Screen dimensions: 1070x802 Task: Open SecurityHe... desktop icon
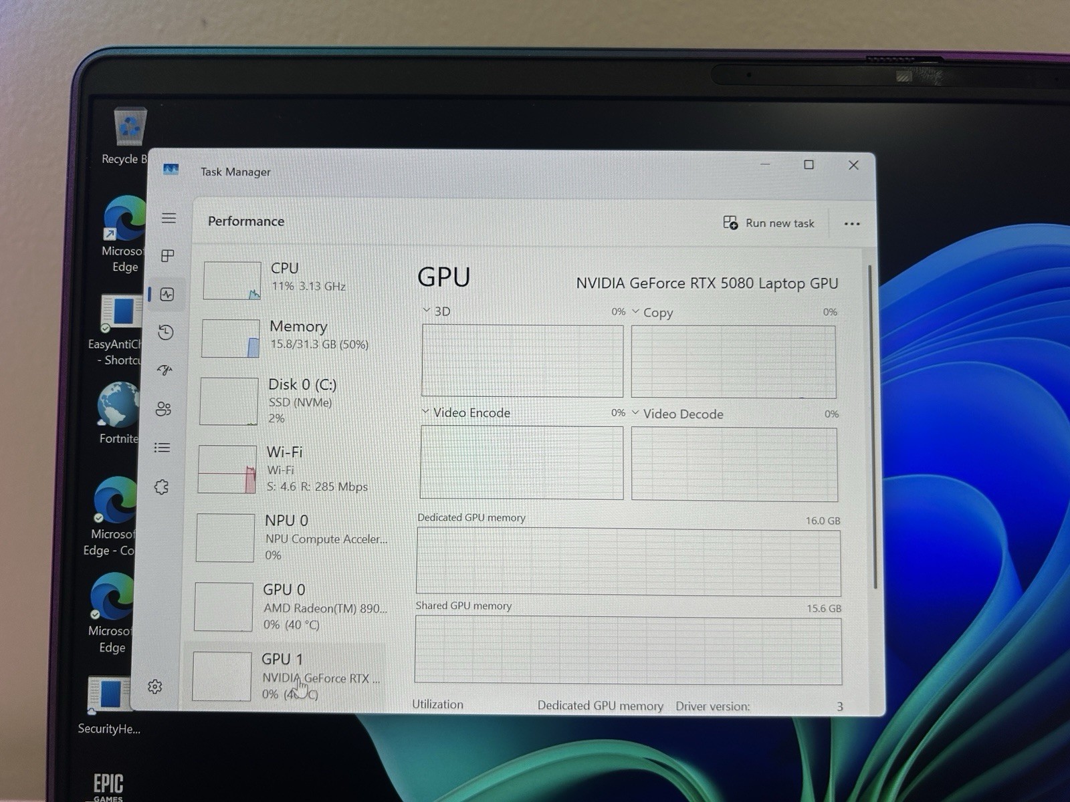(x=109, y=705)
